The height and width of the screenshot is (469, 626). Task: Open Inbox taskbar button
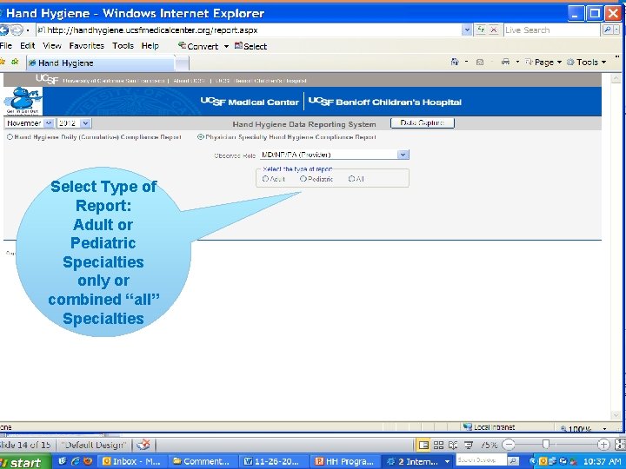(x=131, y=461)
